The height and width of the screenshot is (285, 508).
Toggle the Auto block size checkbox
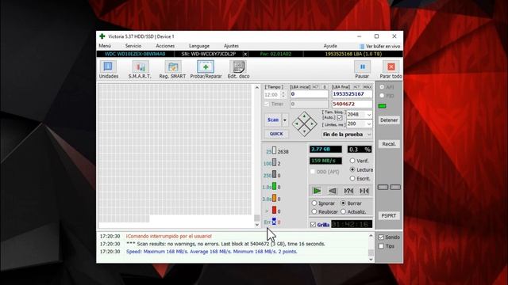click(x=340, y=118)
